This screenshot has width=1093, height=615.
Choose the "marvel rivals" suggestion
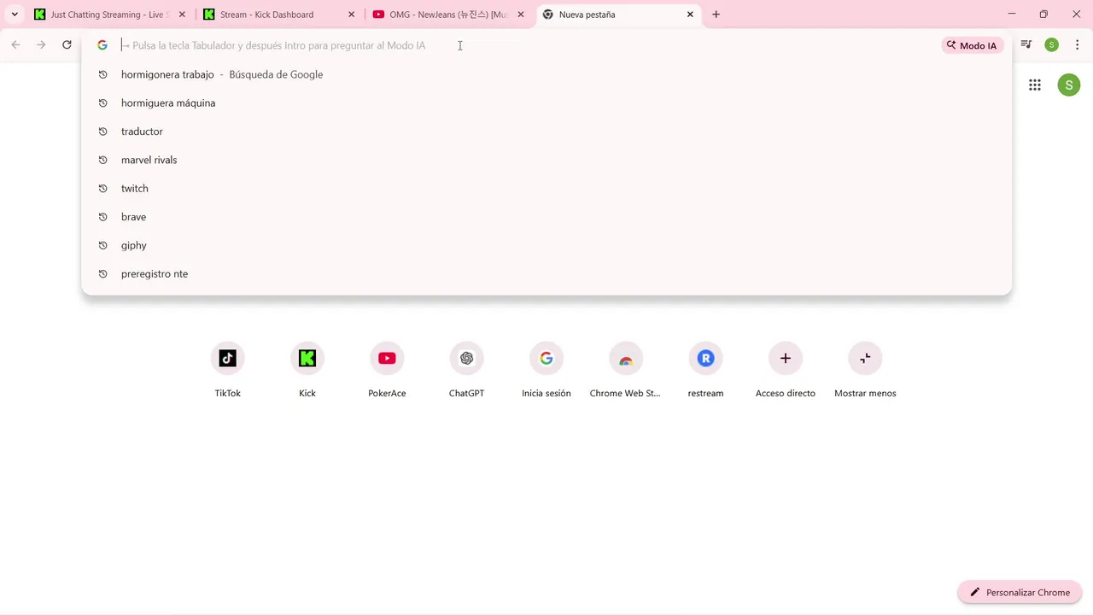(x=546, y=160)
